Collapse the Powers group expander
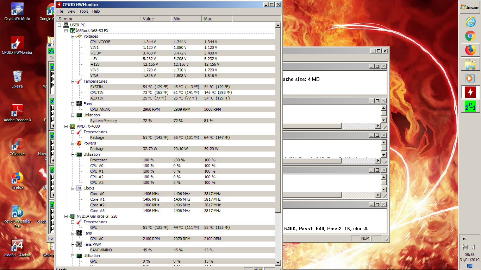This screenshot has width=481, height=270. [x=73, y=143]
